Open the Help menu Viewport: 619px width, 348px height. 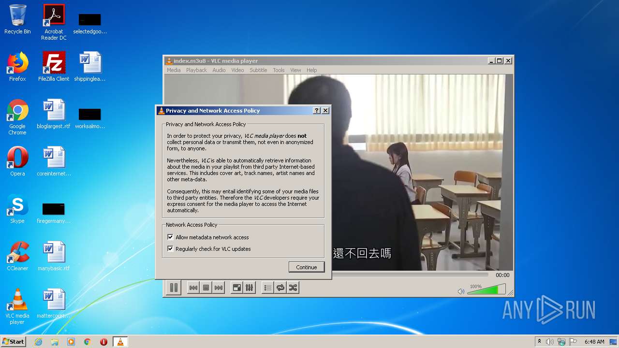coord(312,70)
